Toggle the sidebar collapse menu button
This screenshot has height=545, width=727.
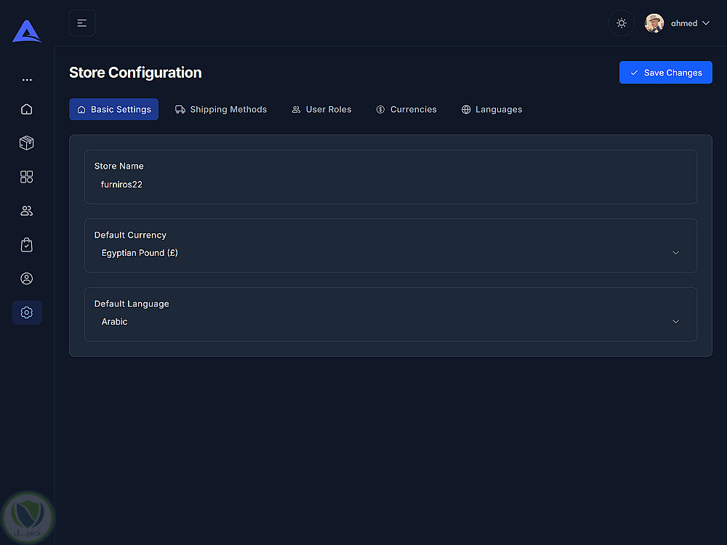coord(82,23)
